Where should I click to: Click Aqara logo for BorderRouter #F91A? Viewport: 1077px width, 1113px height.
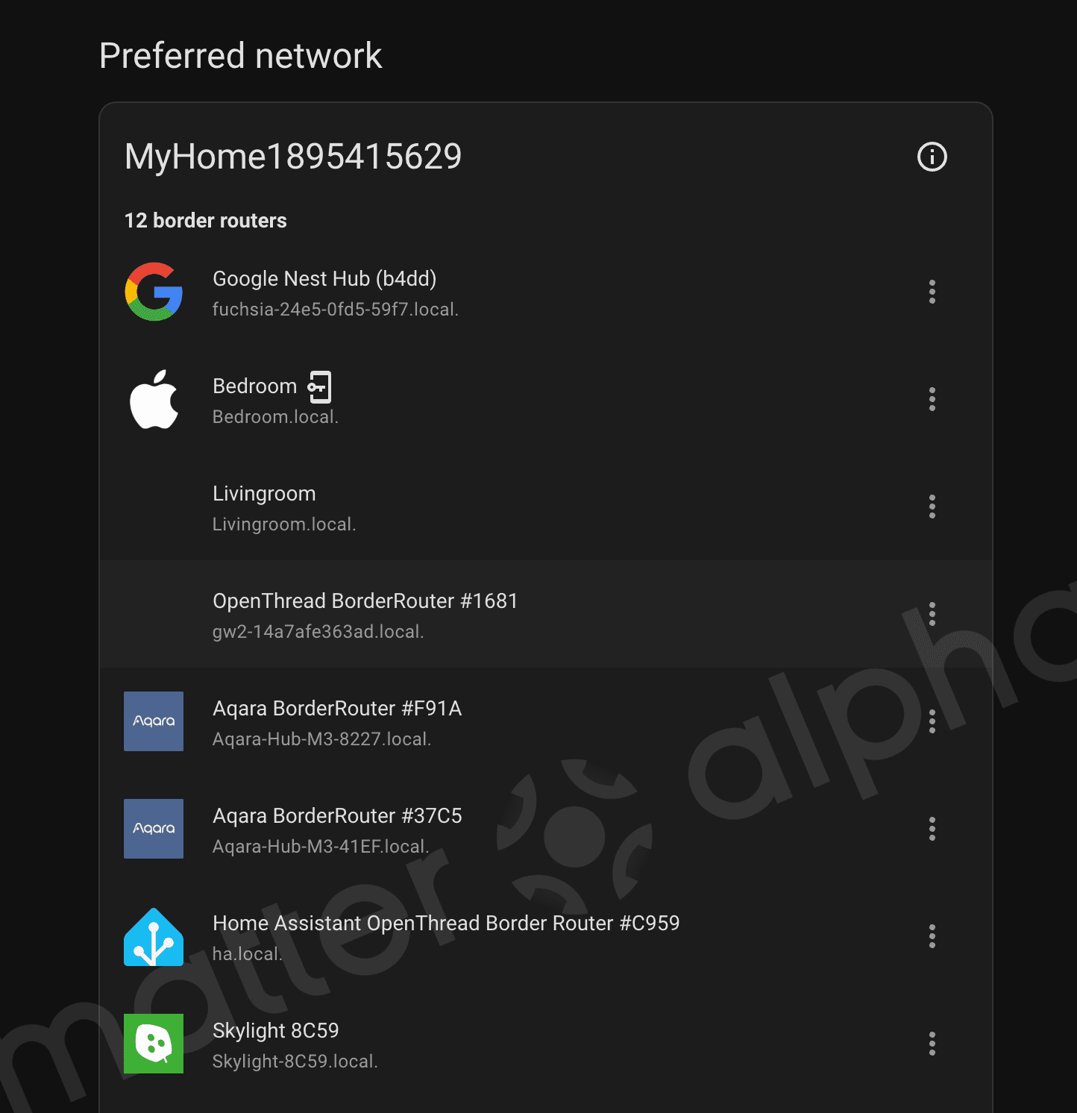[x=154, y=721]
